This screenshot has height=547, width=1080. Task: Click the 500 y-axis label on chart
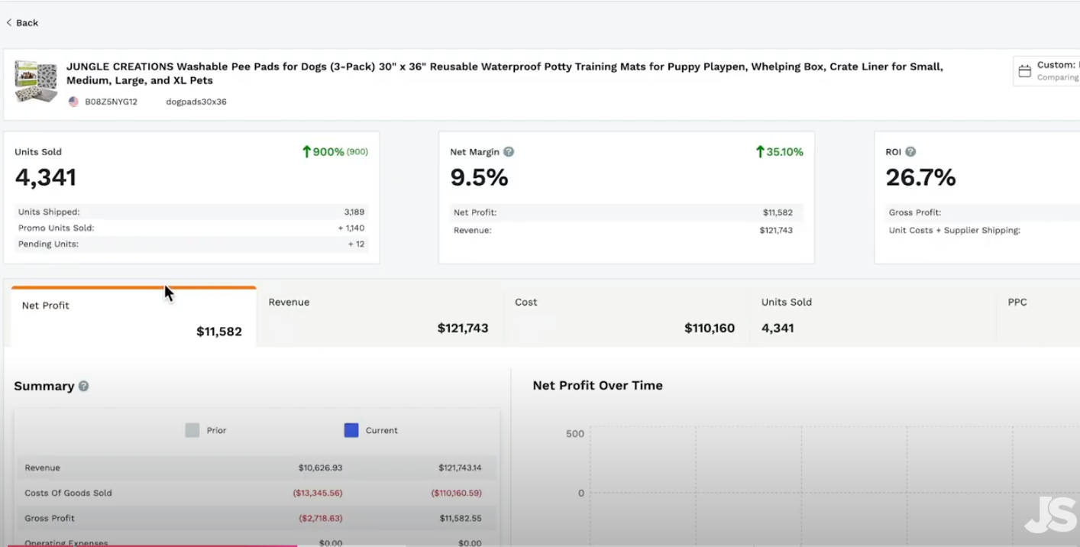point(575,434)
